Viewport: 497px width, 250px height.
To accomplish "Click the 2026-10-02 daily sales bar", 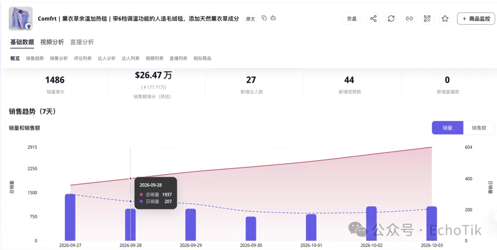I will [371, 224].
